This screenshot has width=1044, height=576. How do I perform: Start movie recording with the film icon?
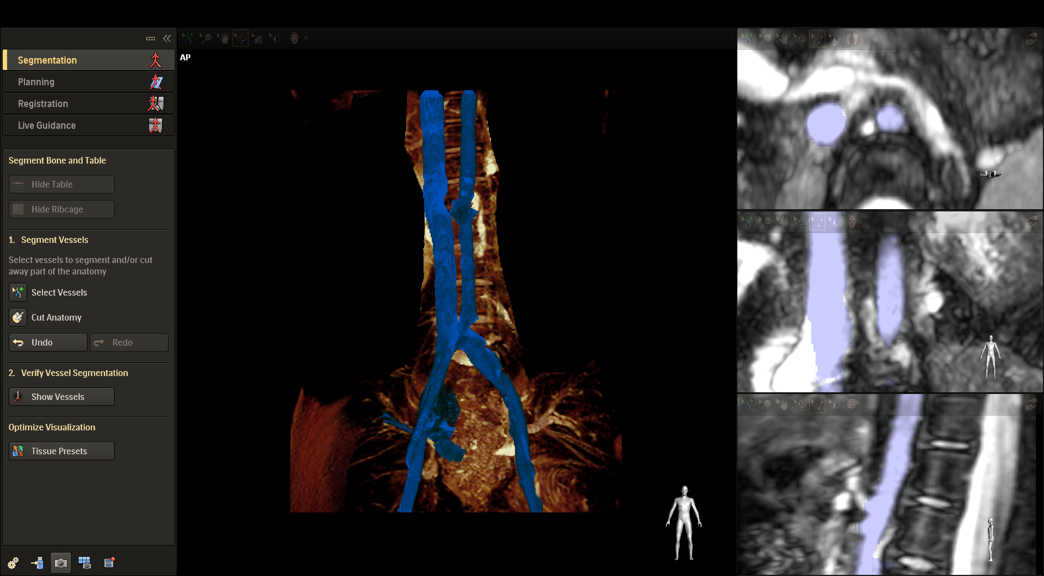tap(109, 563)
